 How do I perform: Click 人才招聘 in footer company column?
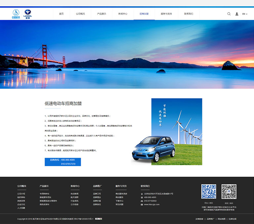[x=21, y=208]
